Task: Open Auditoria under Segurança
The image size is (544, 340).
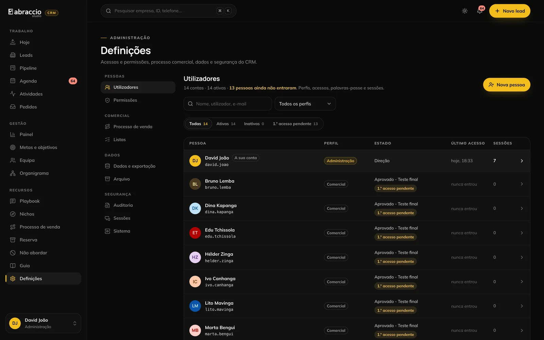Action: pos(138,205)
